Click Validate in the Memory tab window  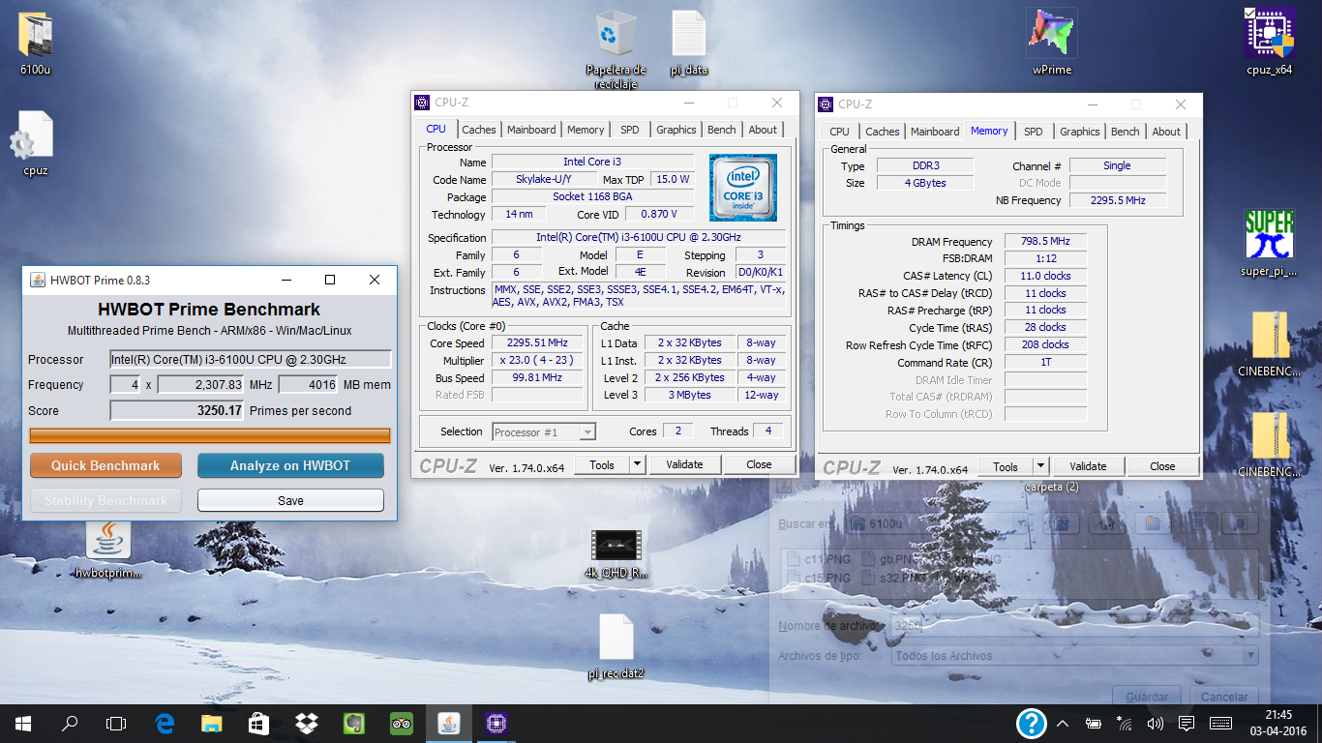click(x=1088, y=466)
